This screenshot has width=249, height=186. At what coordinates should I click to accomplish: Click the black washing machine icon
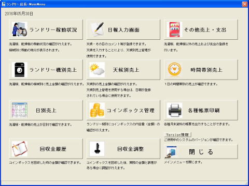[20, 70]
